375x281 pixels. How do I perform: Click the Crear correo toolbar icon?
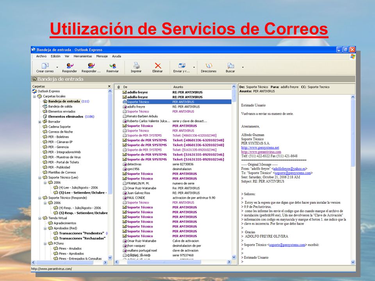coord(45,66)
